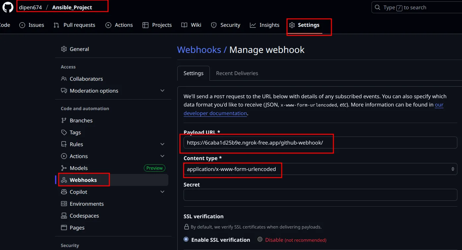Viewport: 462px width, 250px height.
Task: Expand the Copilot section chevron
Action: pos(162,192)
